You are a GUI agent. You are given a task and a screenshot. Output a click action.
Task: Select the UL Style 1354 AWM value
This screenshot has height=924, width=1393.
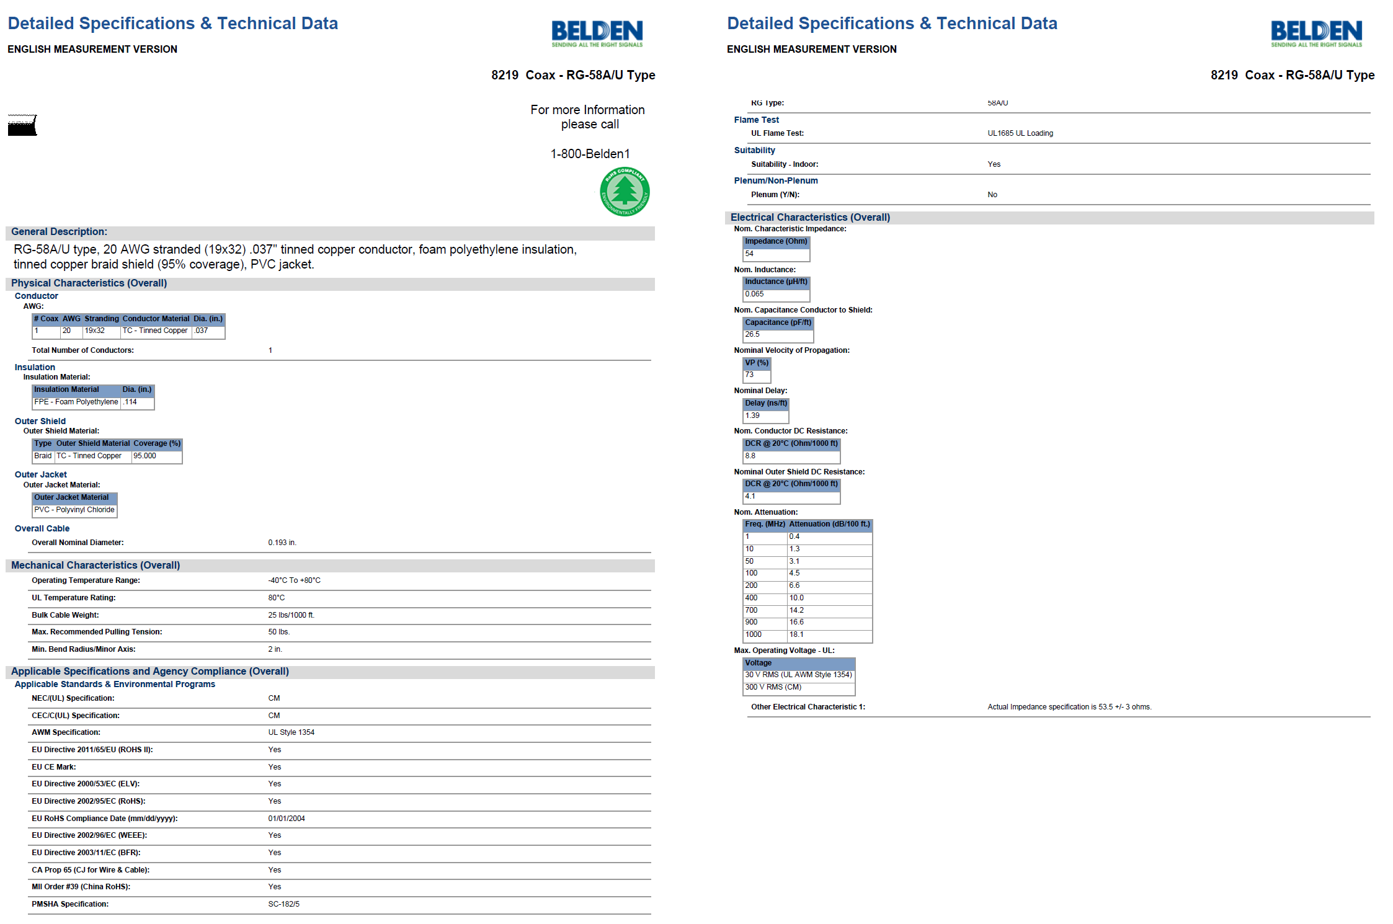coord(292,732)
